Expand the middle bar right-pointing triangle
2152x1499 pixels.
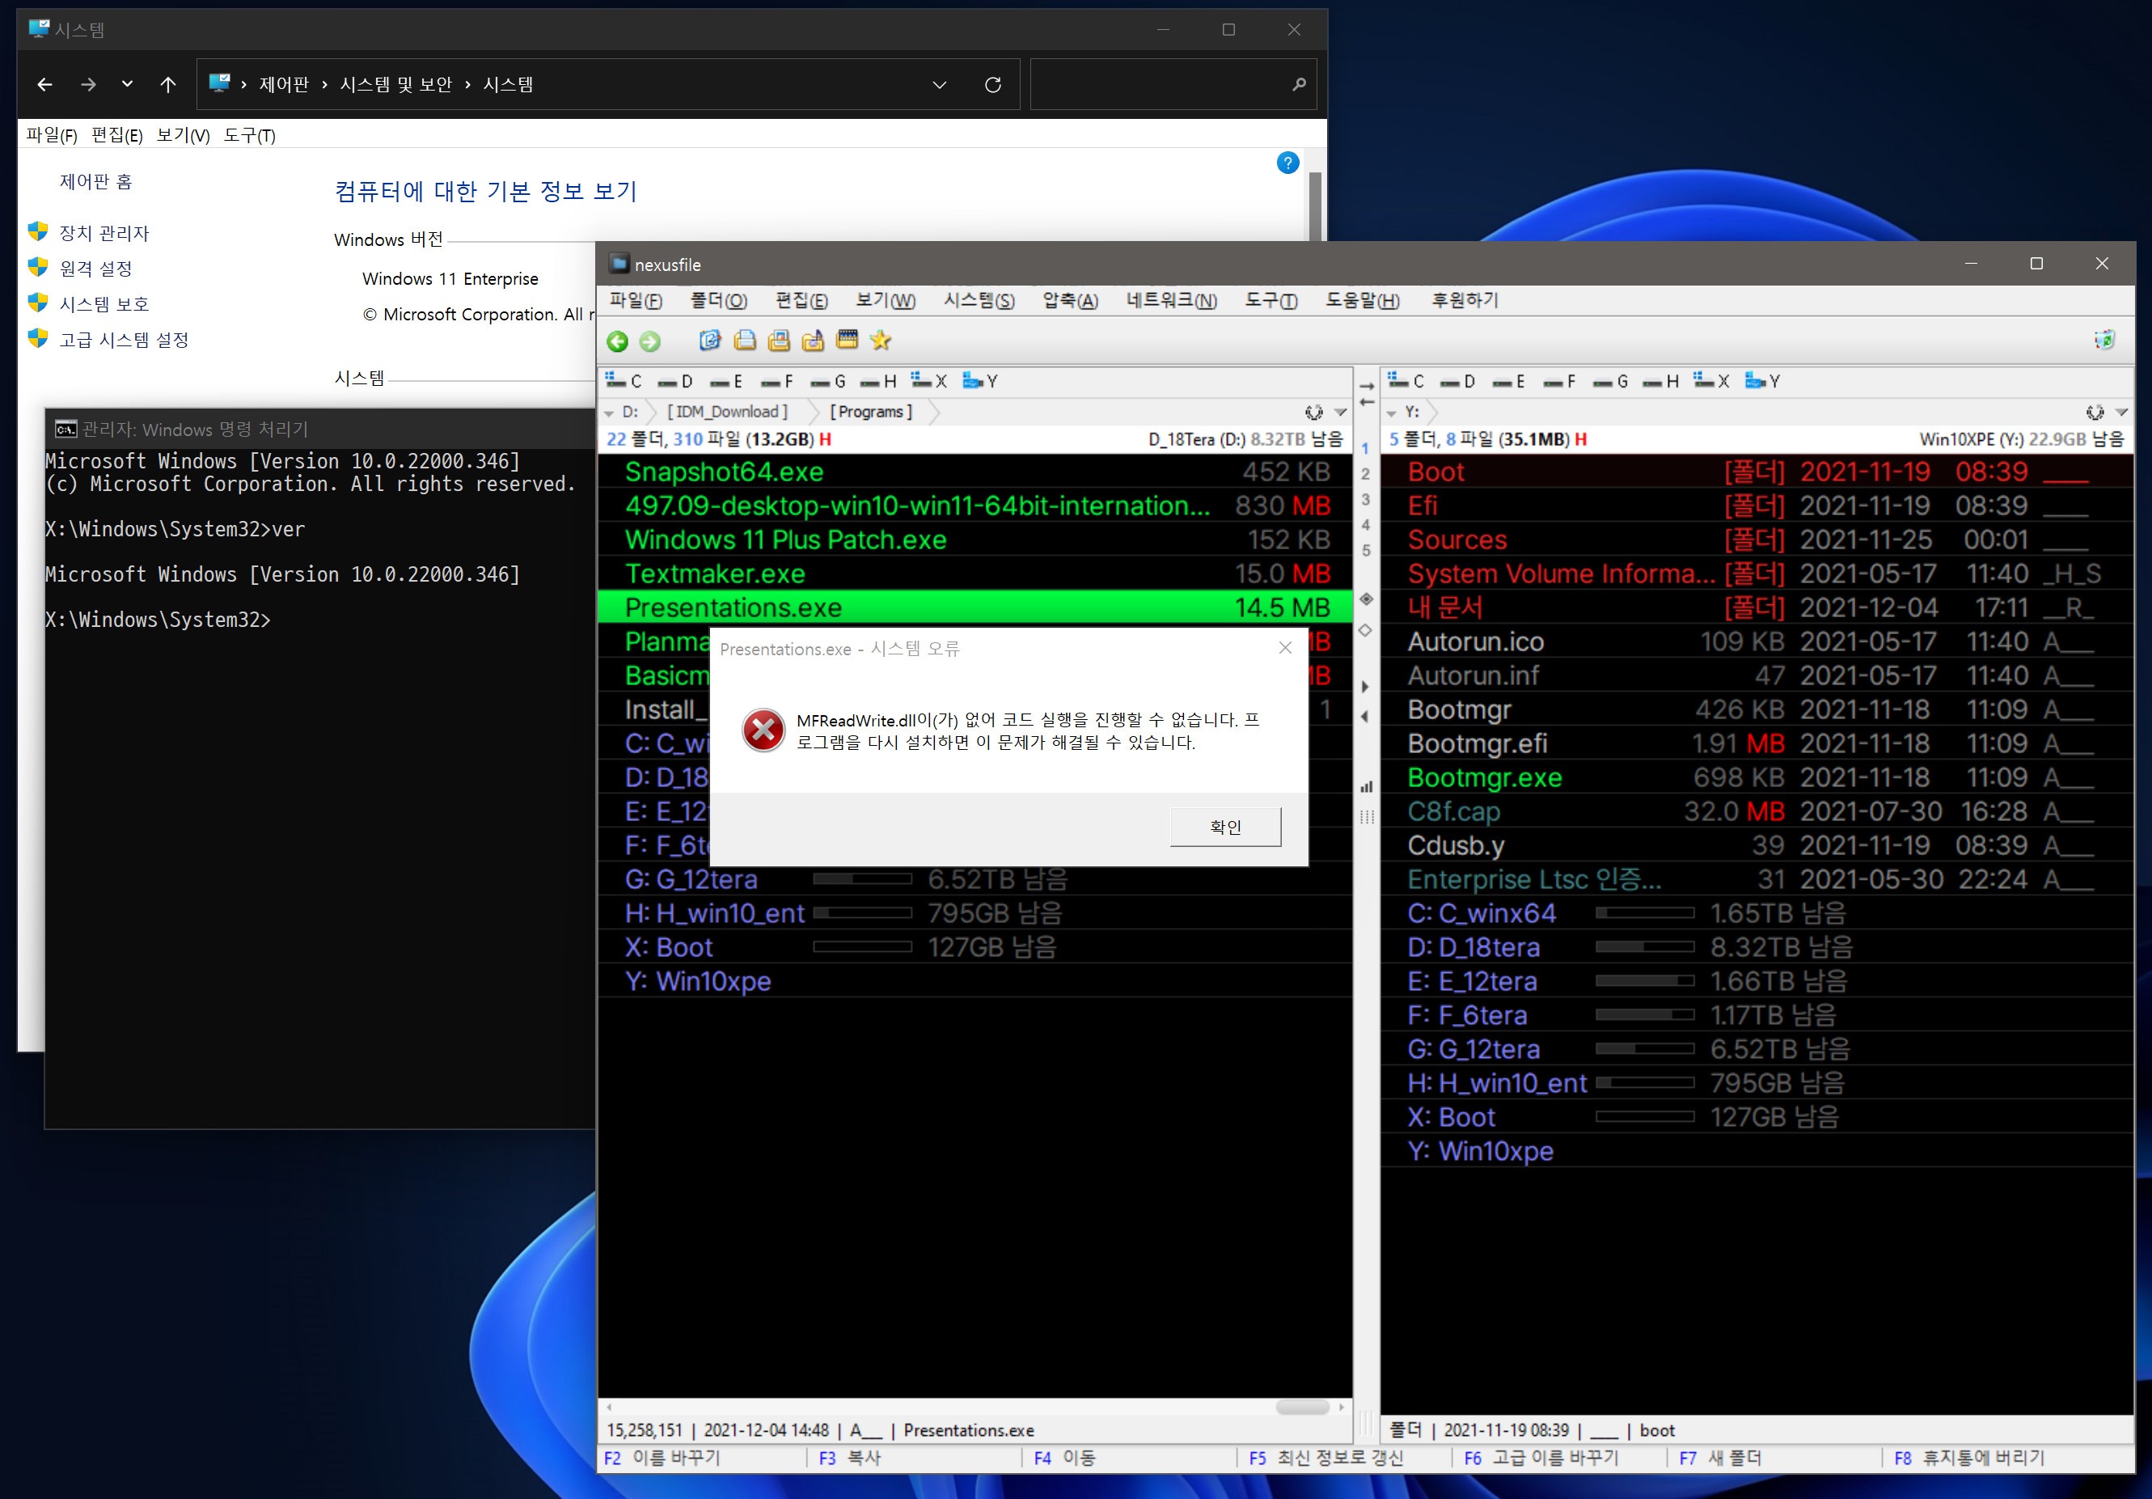pyautogui.click(x=1366, y=686)
